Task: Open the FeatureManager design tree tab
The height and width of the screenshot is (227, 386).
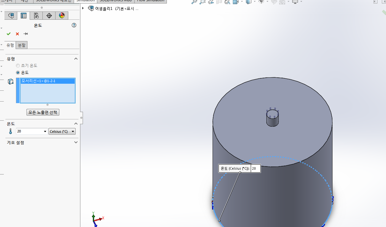Action: tap(11, 16)
